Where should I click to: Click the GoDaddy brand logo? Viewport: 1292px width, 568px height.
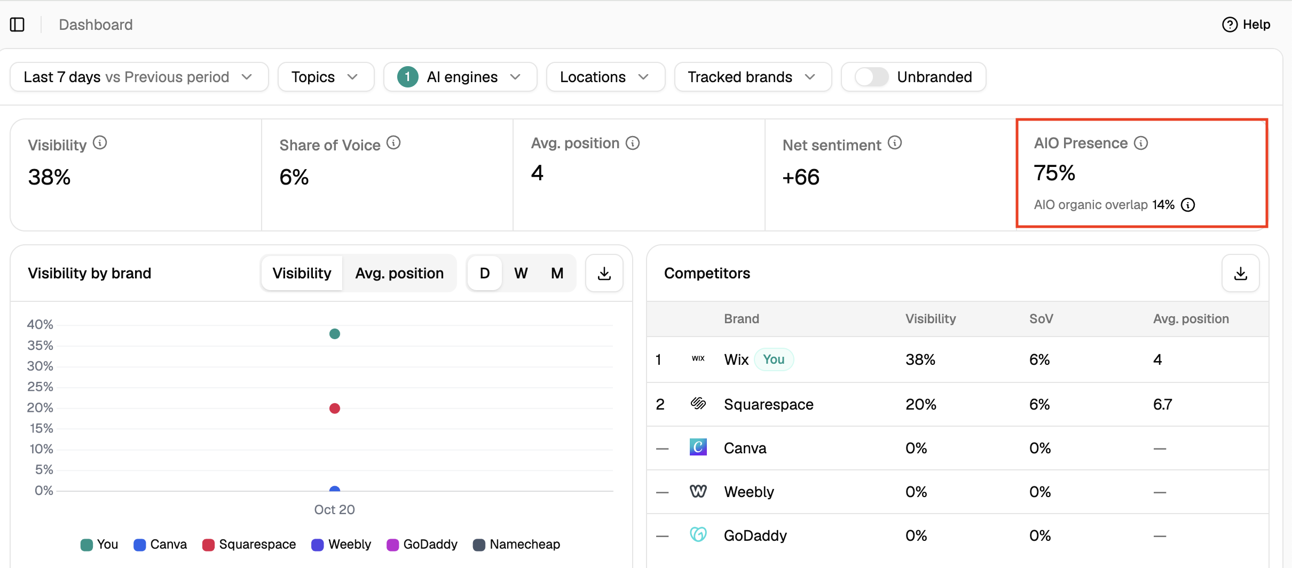pyautogui.click(x=698, y=535)
